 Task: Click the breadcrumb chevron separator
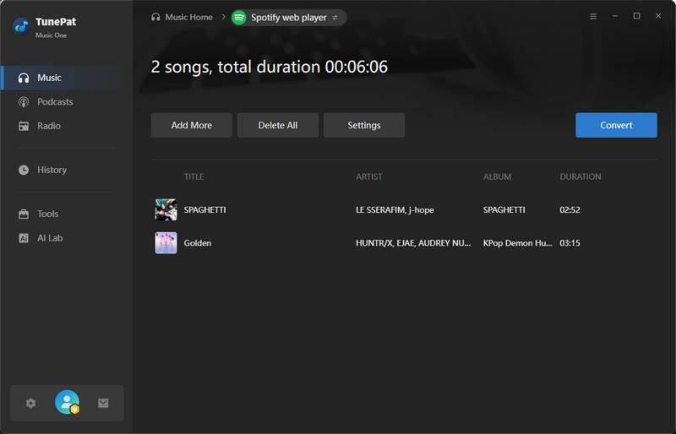pos(223,17)
